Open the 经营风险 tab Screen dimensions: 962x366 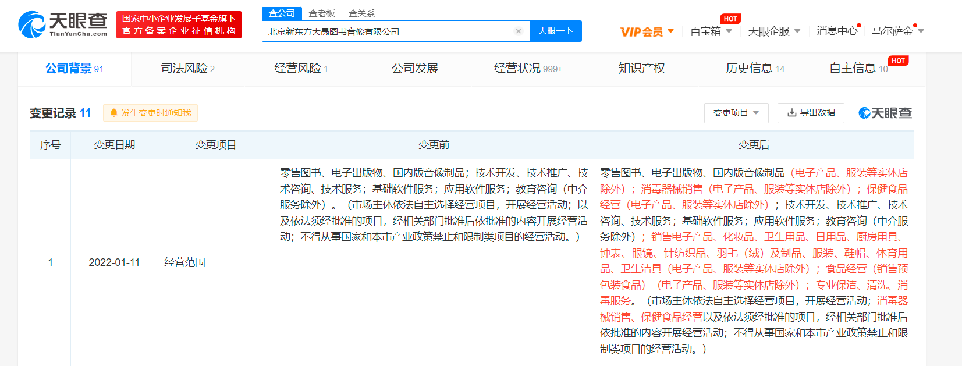[301, 69]
